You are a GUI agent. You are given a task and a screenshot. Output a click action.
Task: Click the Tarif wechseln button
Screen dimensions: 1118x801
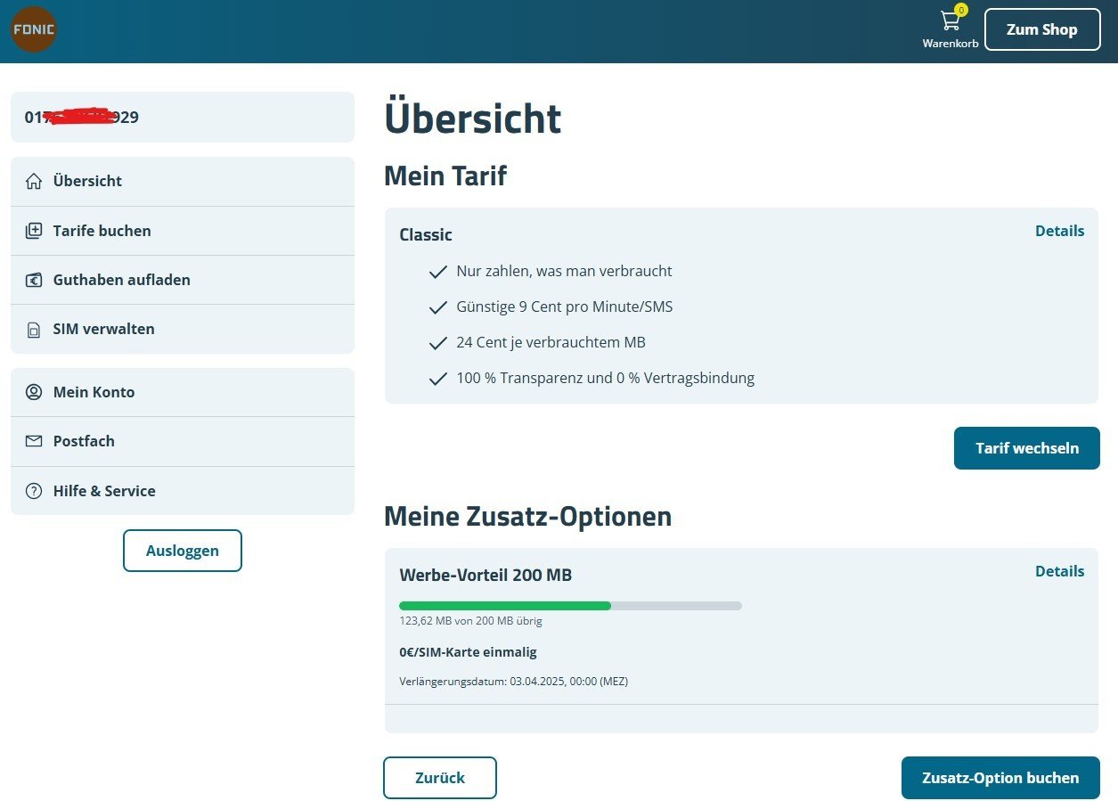[x=1026, y=448]
